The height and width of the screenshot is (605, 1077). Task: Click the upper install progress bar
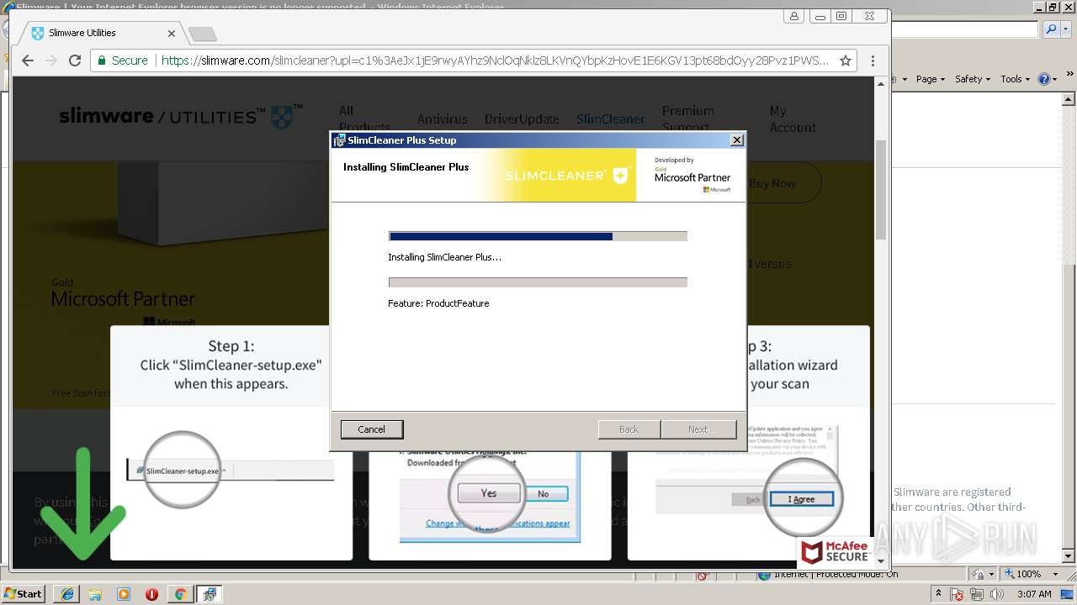pyautogui.click(x=538, y=236)
